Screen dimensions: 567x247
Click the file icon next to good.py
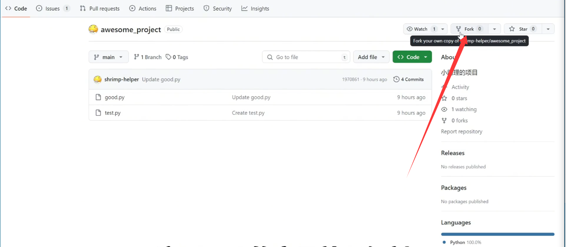tap(98, 97)
